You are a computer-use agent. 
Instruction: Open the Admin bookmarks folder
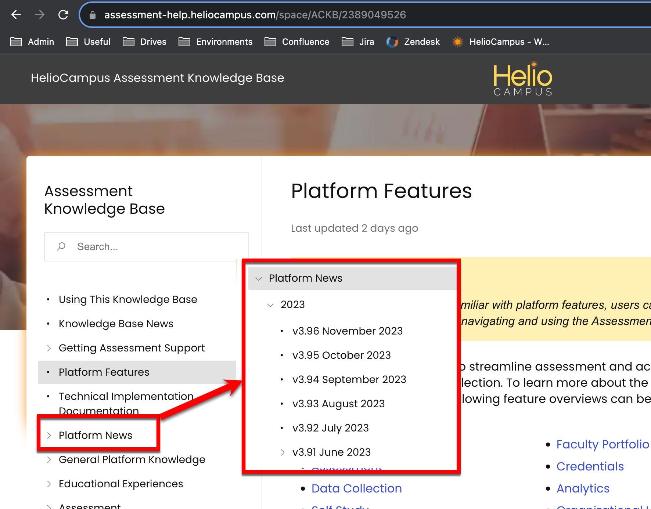coord(32,42)
